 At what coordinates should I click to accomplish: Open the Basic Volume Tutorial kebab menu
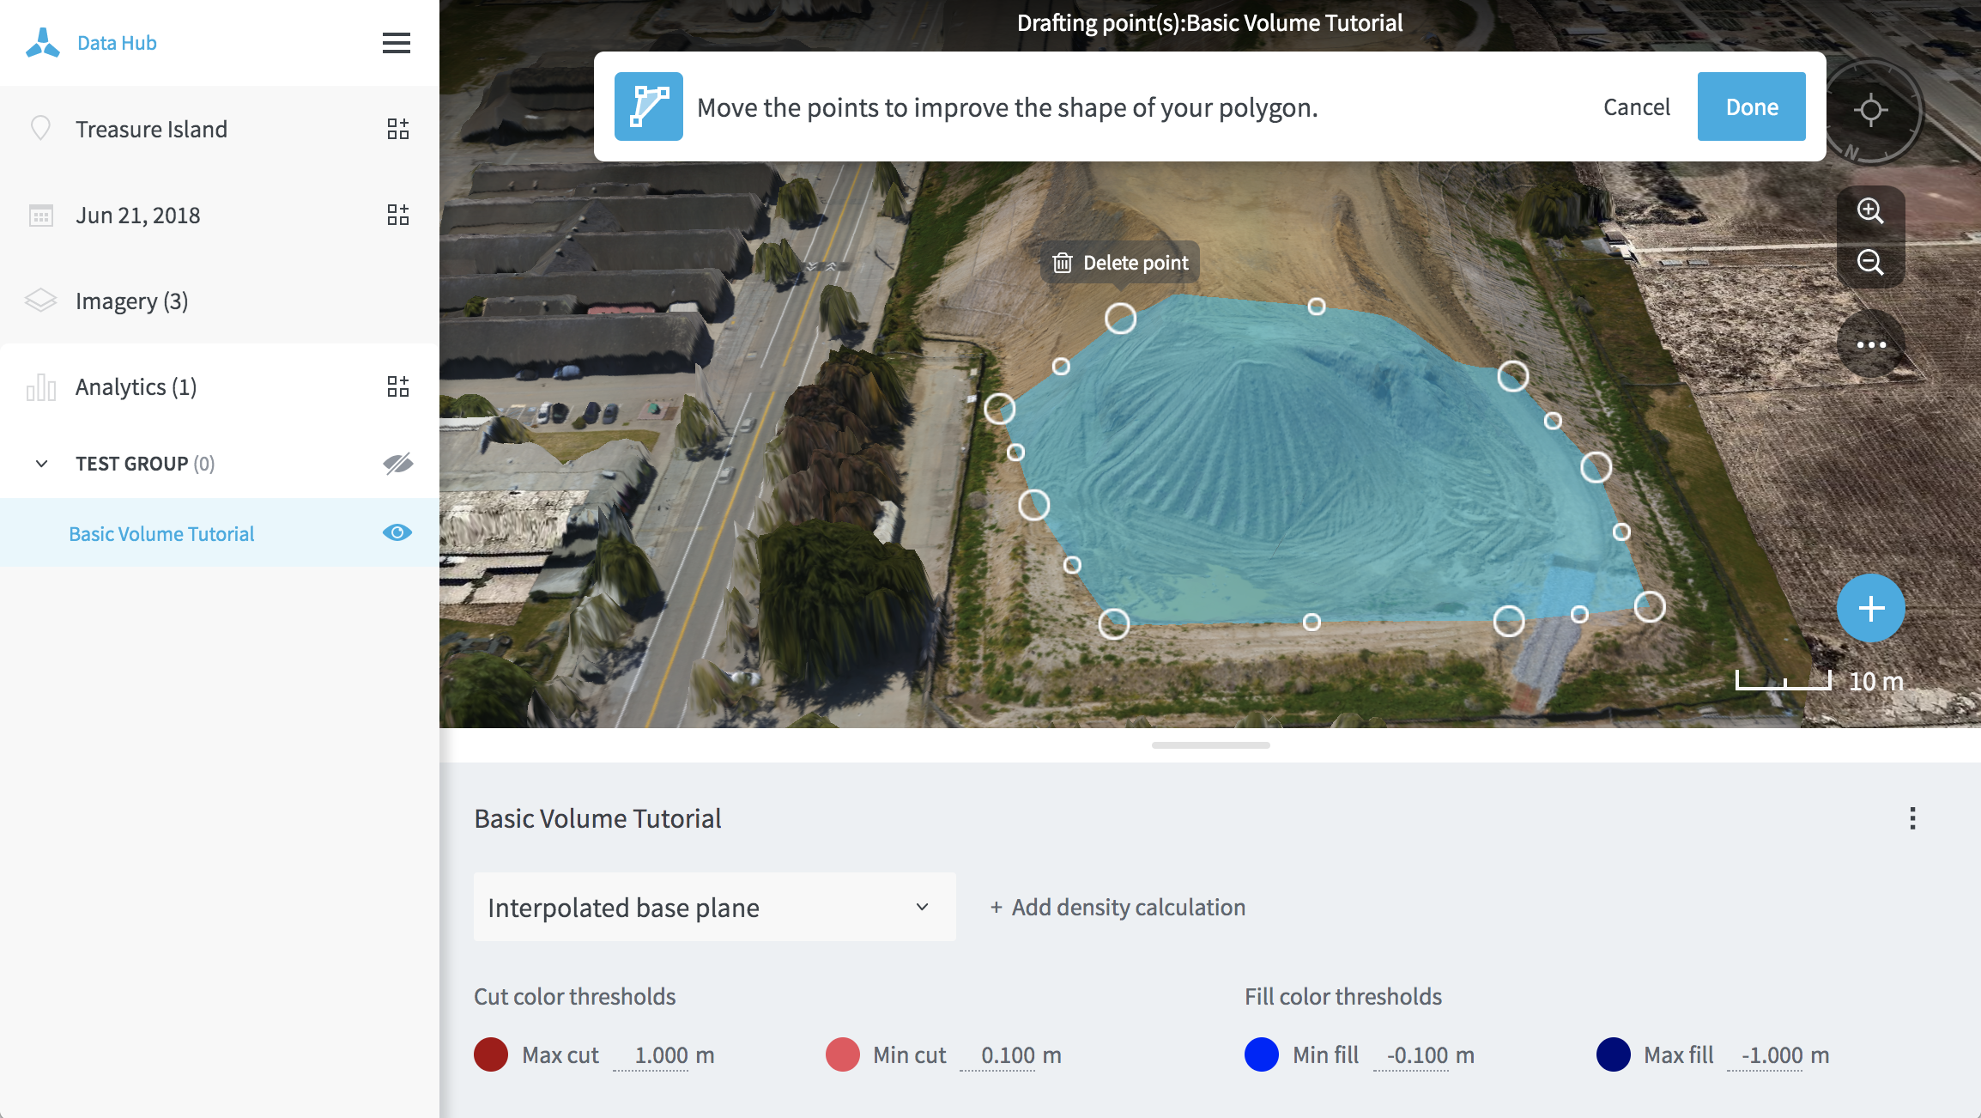click(1912, 818)
